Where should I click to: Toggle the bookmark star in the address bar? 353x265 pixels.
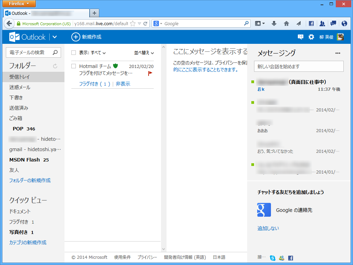tap(133, 23)
